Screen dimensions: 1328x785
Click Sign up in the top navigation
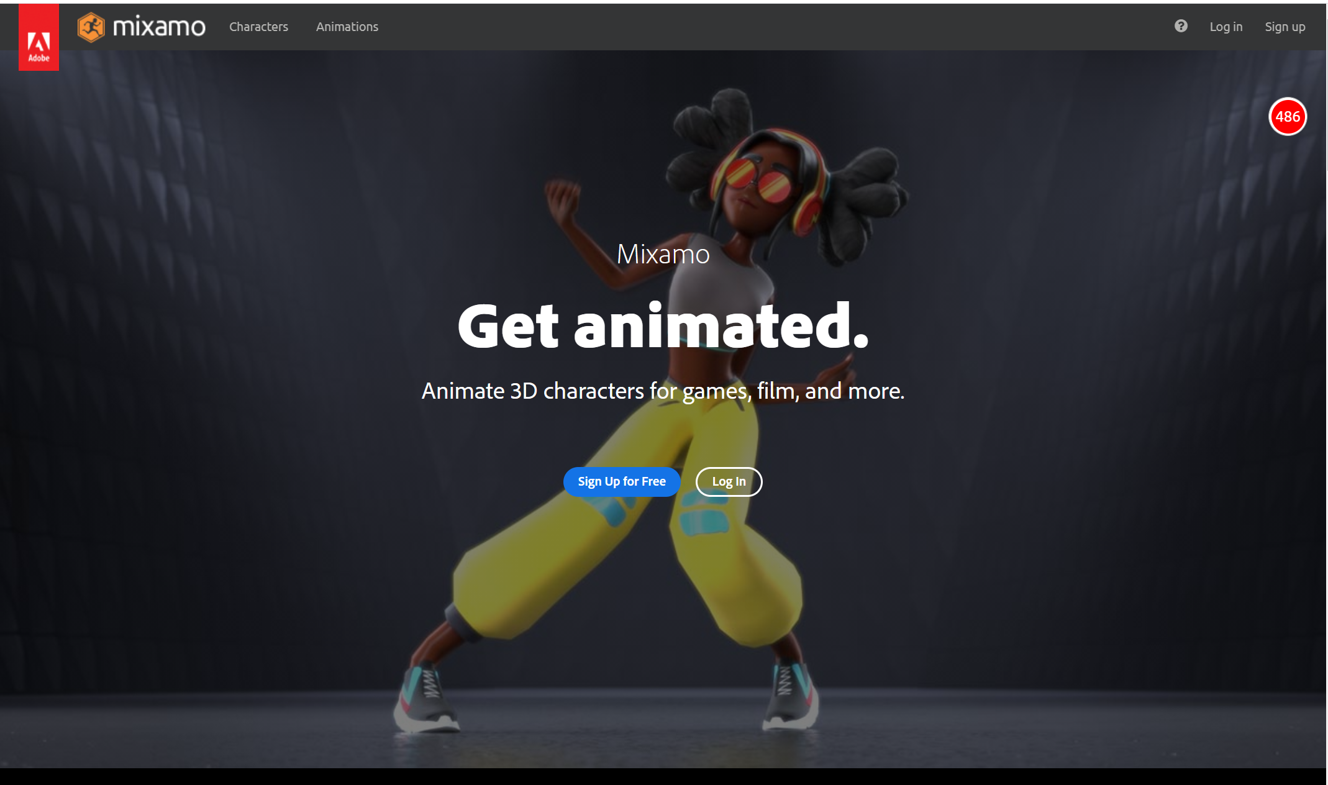(x=1285, y=27)
